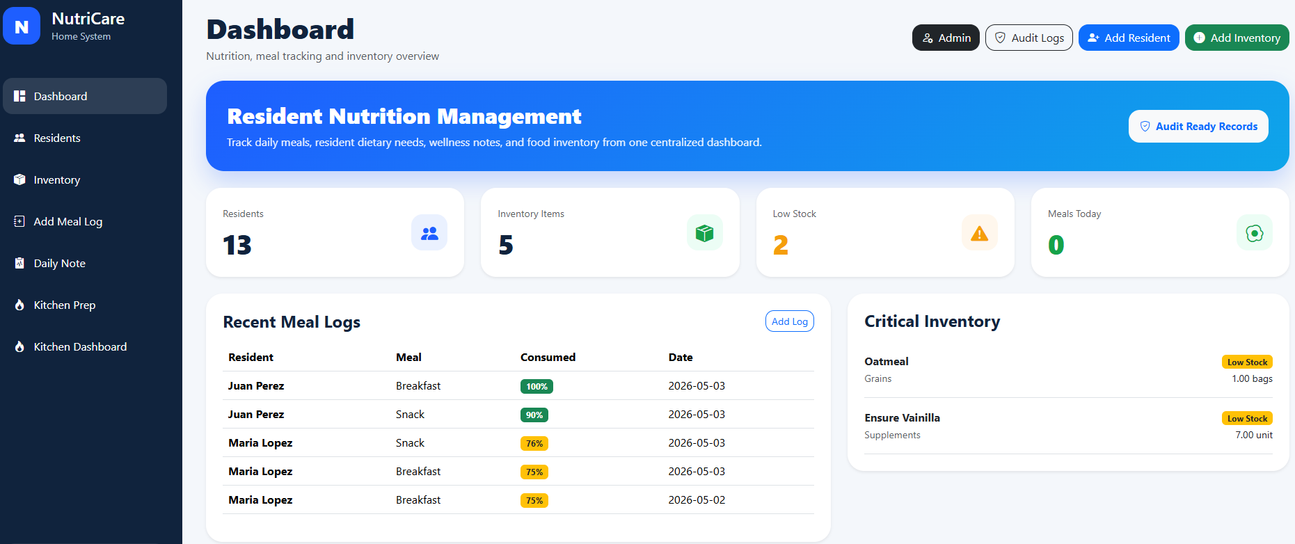This screenshot has height=544, width=1295.
Task: Click the Audit Ready Records button
Action: click(1198, 126)
